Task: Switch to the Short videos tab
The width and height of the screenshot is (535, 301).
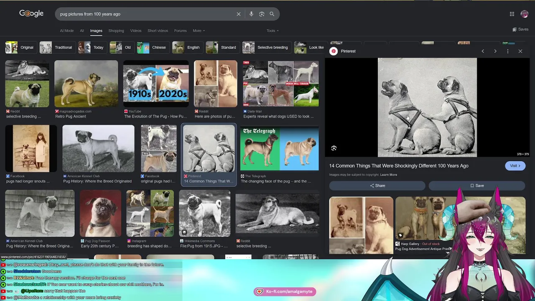Action: pyautogui.click(x=158, y=31)
